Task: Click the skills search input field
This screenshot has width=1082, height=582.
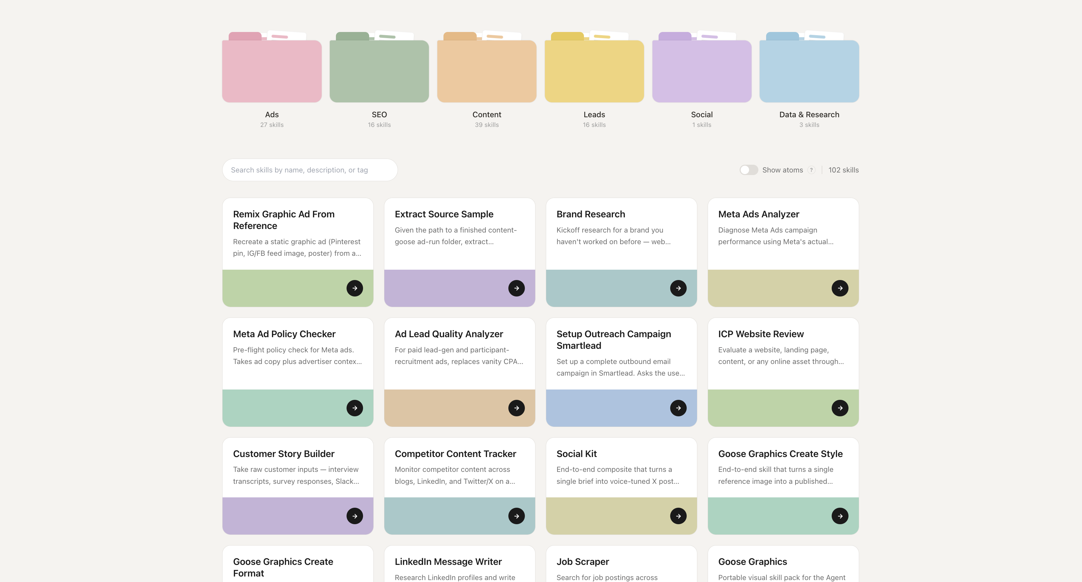Action: coord(310,170)
